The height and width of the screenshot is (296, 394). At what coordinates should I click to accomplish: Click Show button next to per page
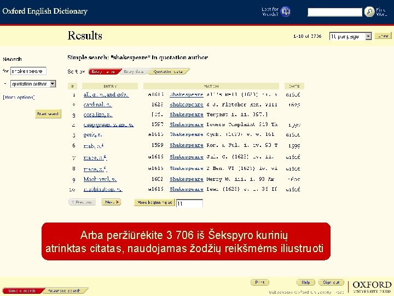383,36
